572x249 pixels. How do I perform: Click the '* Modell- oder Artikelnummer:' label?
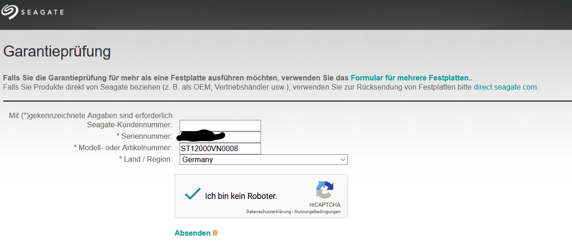[x=123, y=148]
